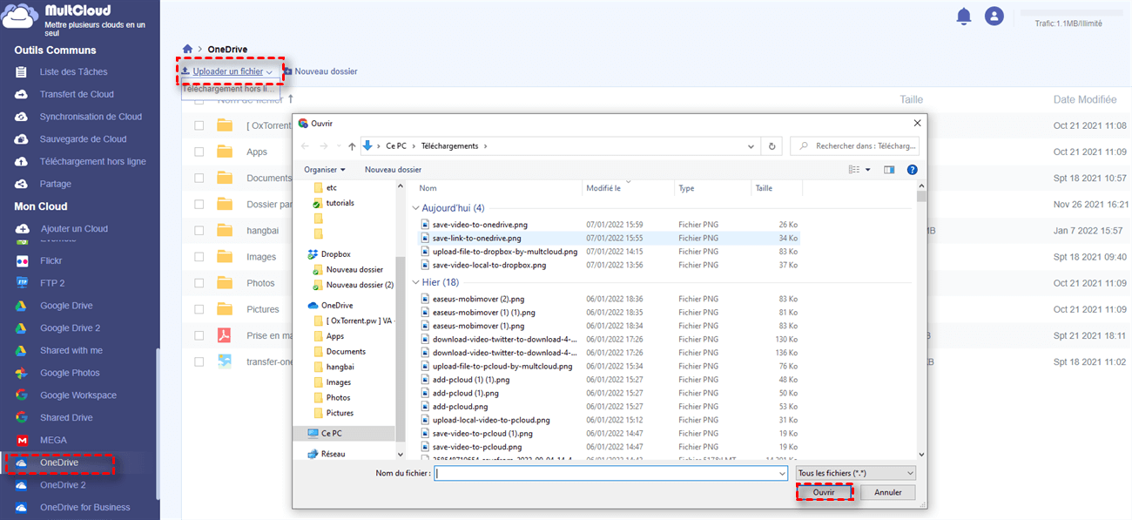Expand the Tous les fichiers type dropdown
This screenshot has height=520, width=1132.
(x=855, y=473)
